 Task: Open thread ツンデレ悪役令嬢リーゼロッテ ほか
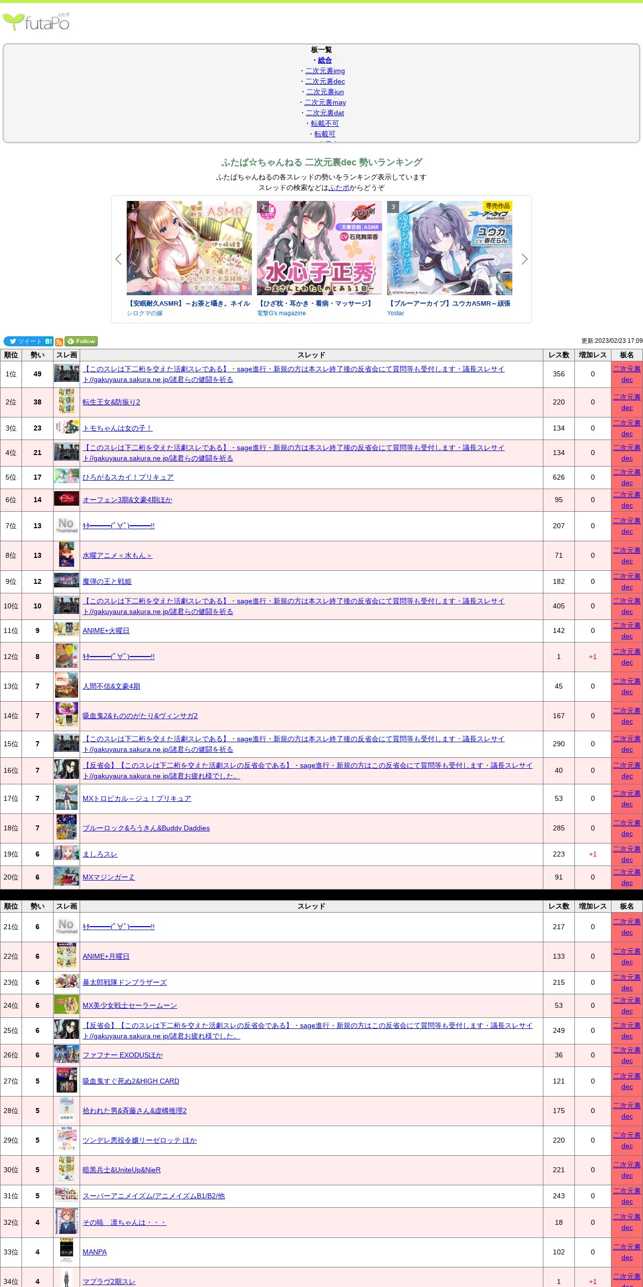pyautogui.click(x=140, y=1140)
